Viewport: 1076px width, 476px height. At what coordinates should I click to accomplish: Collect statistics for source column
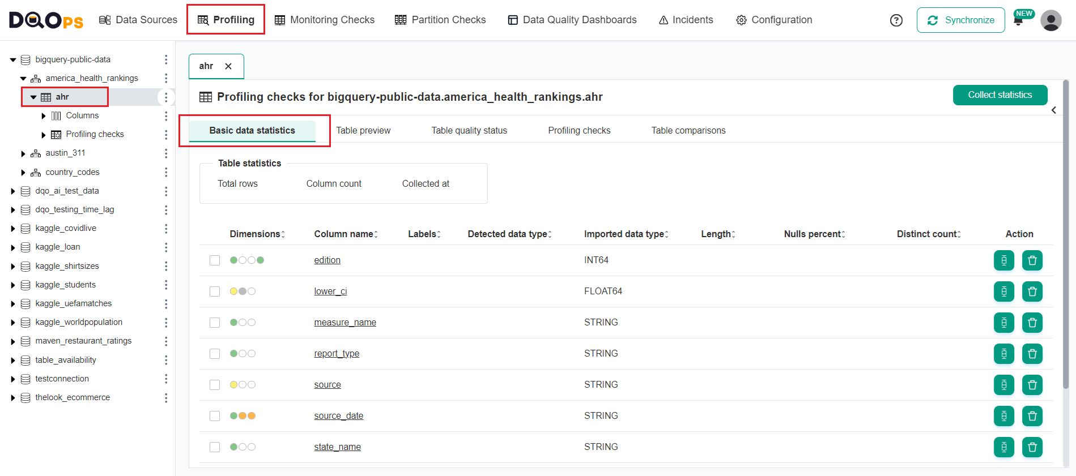(1004, 385)
